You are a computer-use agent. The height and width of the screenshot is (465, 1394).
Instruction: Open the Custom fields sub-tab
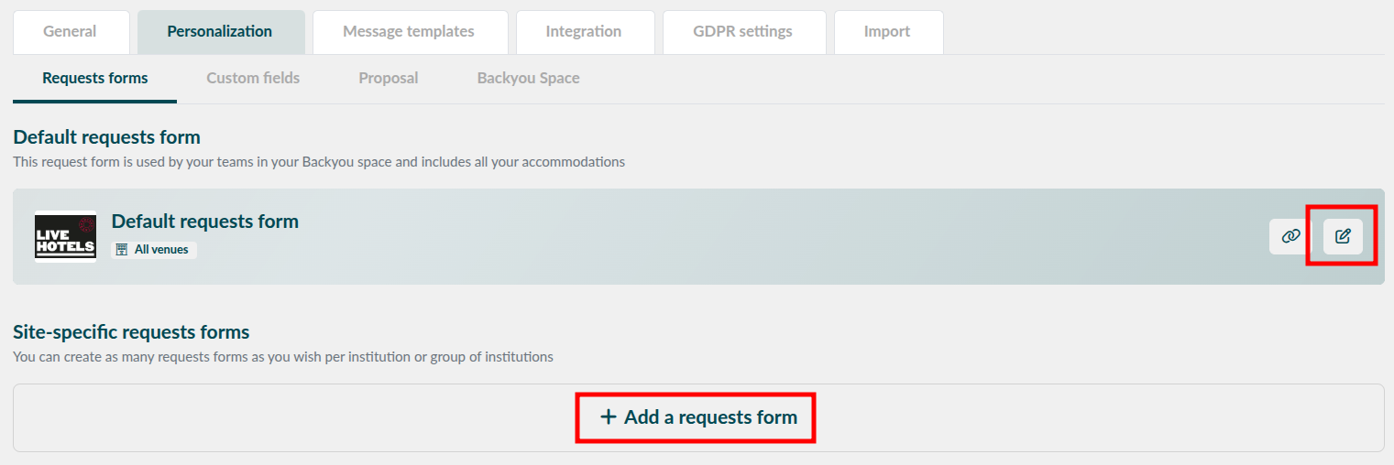point(253,78)
